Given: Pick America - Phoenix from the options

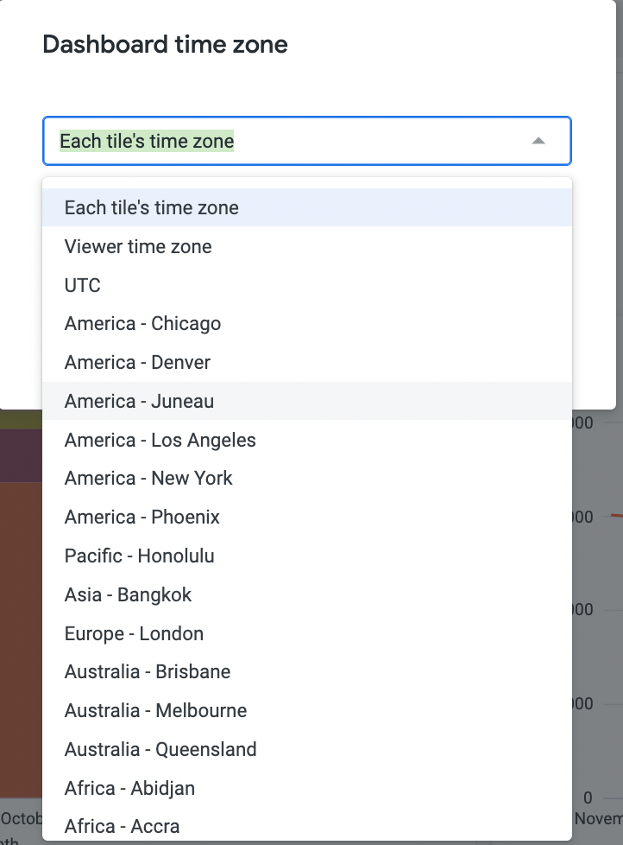Looking at the screenshot, I should (x=142, y=517).
